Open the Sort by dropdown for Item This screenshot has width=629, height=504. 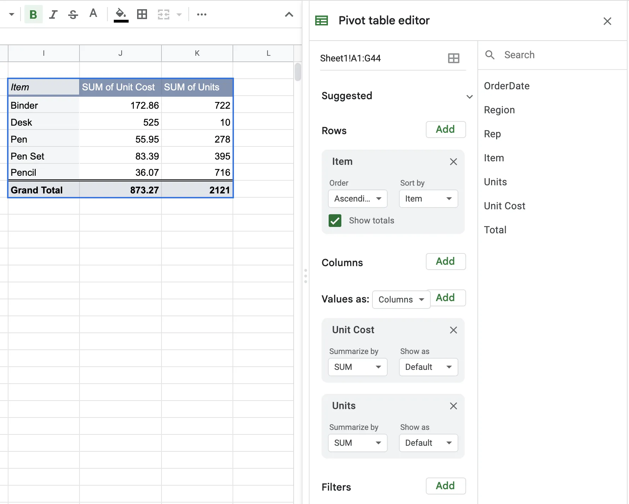pyautogui.click(x=428, y=198)
